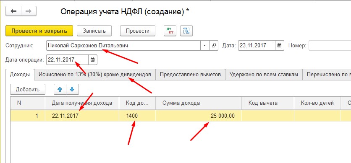Open Исчислено по 13% (30%) кроме дивидендов tab
This screenshot has width=351, height=163.
[x=95, y=74]
